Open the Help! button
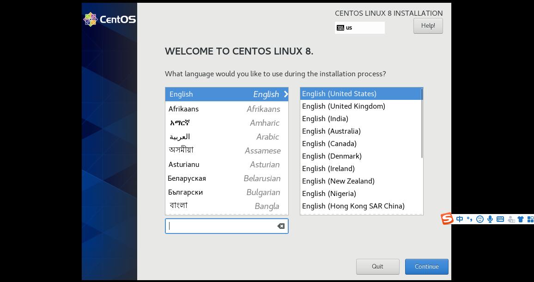Viewport: 534px width, 282px height. pos(428,26)
